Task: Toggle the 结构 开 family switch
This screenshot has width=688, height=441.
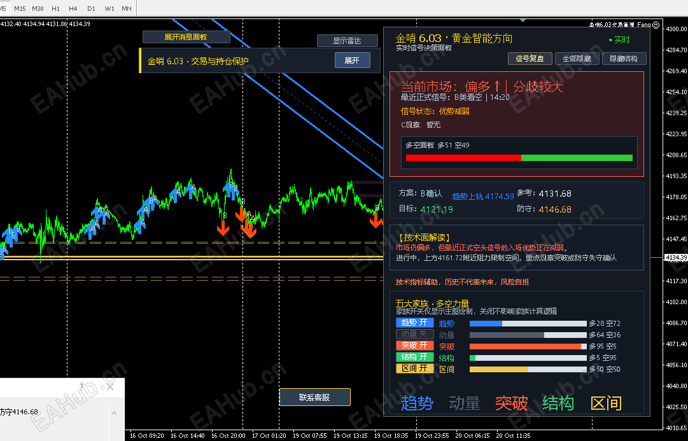Action: coord(414,357)
